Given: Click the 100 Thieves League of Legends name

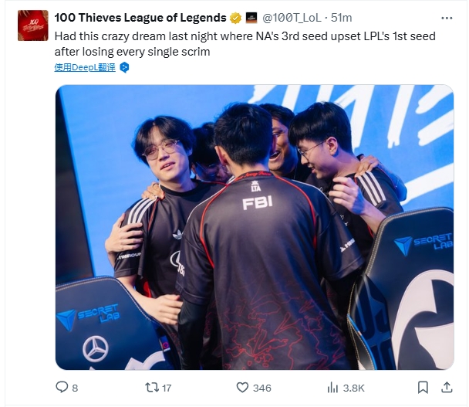Looking at the screenshot, I should click(140, 18).
